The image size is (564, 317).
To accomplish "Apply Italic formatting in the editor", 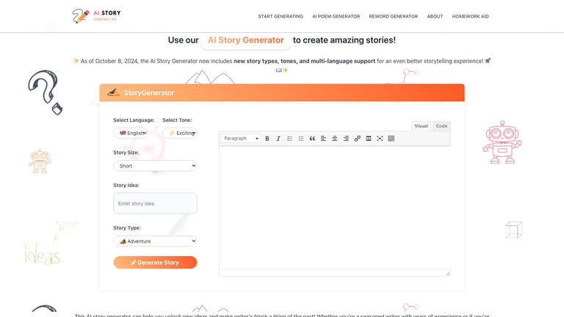I will coord(278,139).
